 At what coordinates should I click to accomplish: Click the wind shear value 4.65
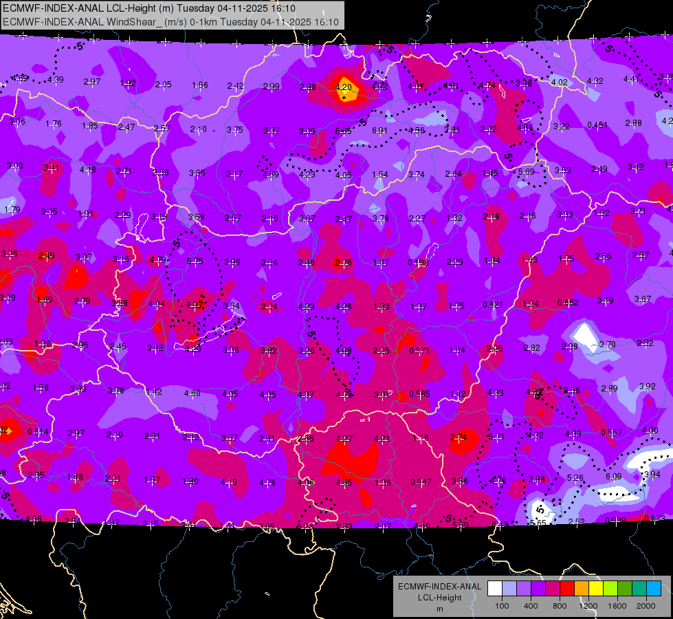point(344,482)
